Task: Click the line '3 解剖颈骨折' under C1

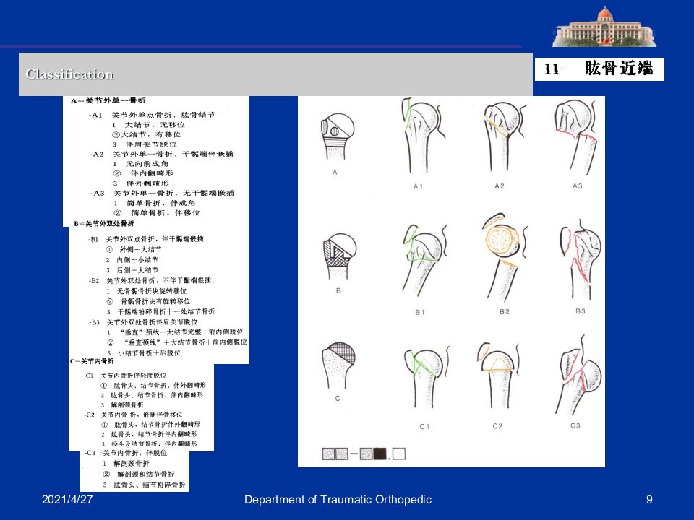Action: [x=122, y=404]
